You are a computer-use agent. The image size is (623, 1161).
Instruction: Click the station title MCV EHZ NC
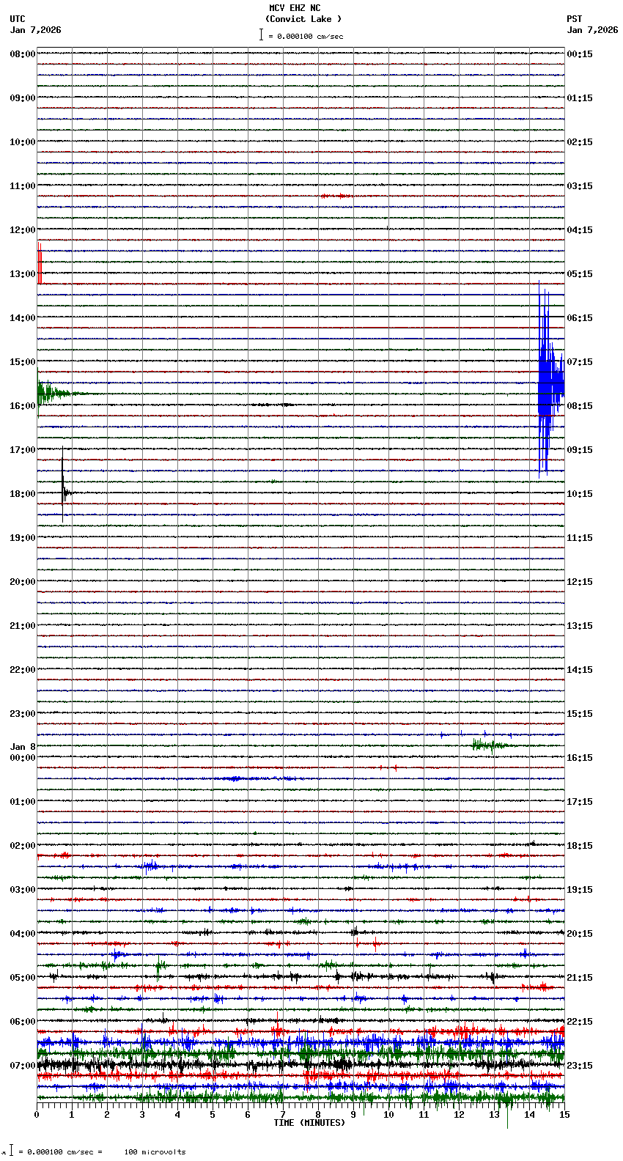295,8
